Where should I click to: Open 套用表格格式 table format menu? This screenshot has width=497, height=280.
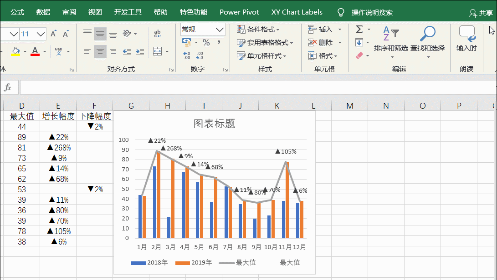coord(265,42)
